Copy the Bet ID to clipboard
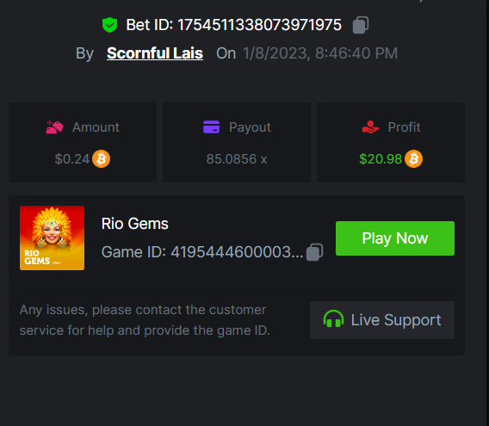The height and width of the screenshot is (426, 489). point(361,25)
